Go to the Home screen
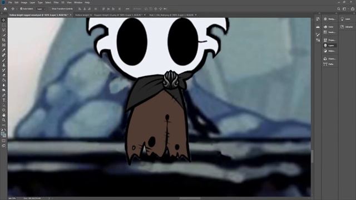 pyautogui.click(x=5, y=9)
